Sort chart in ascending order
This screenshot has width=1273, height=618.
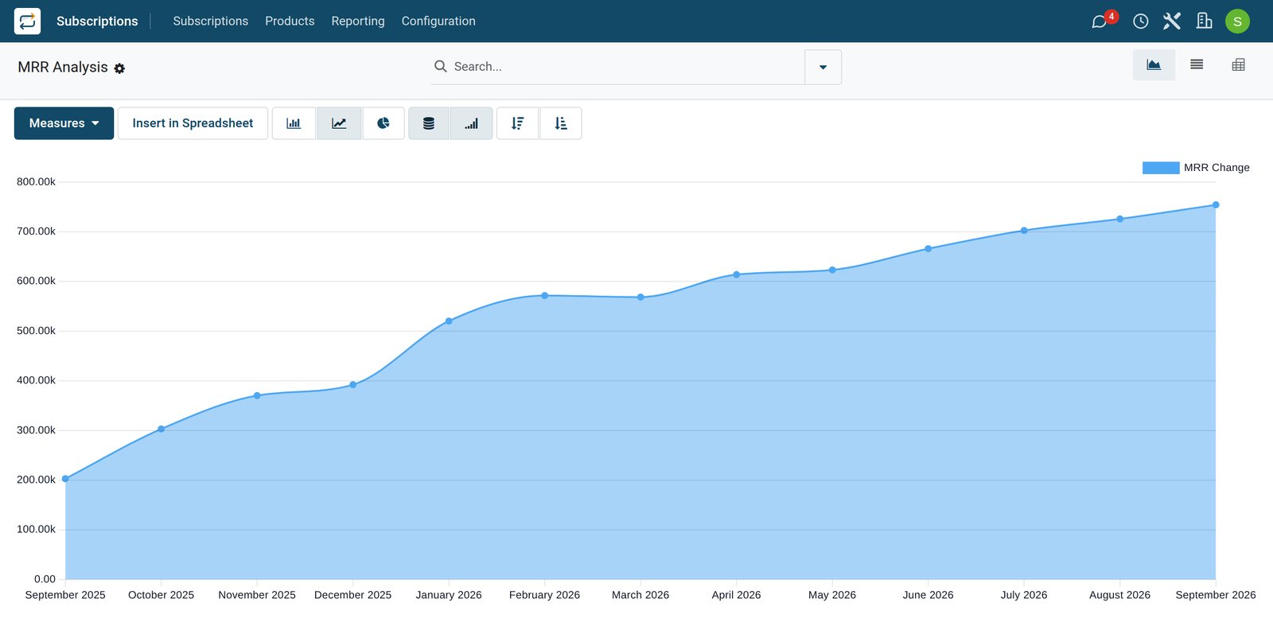(x=561, y=123)
